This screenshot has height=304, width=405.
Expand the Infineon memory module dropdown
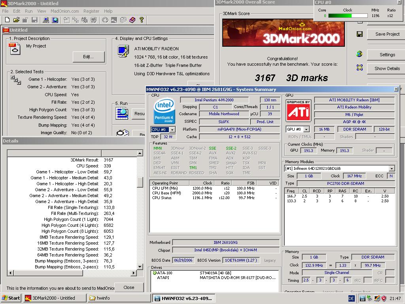pos(392,169)
